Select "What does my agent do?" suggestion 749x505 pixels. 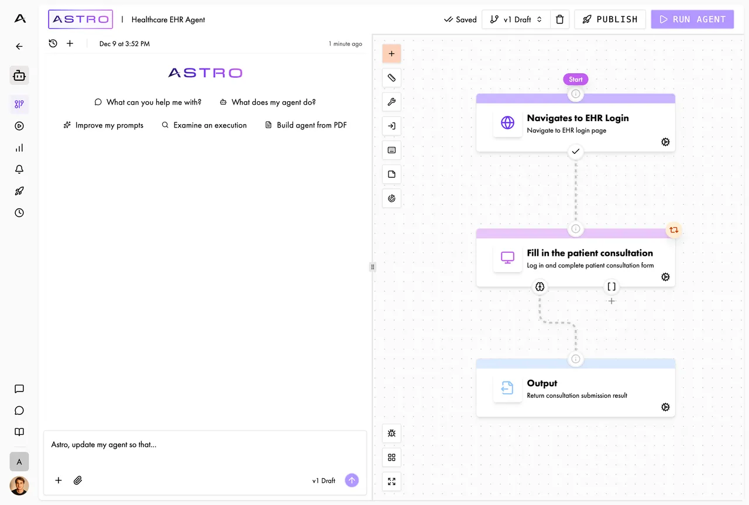[267, 102]
